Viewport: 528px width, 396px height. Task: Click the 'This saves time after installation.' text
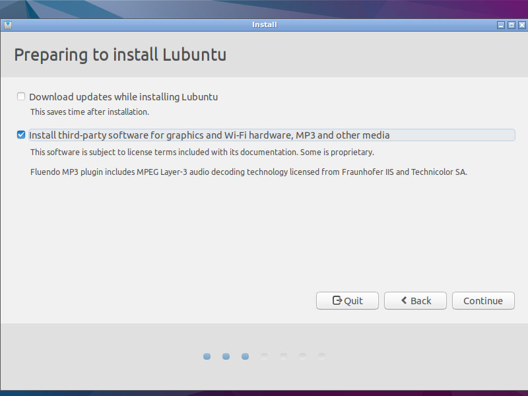[90, 112]
